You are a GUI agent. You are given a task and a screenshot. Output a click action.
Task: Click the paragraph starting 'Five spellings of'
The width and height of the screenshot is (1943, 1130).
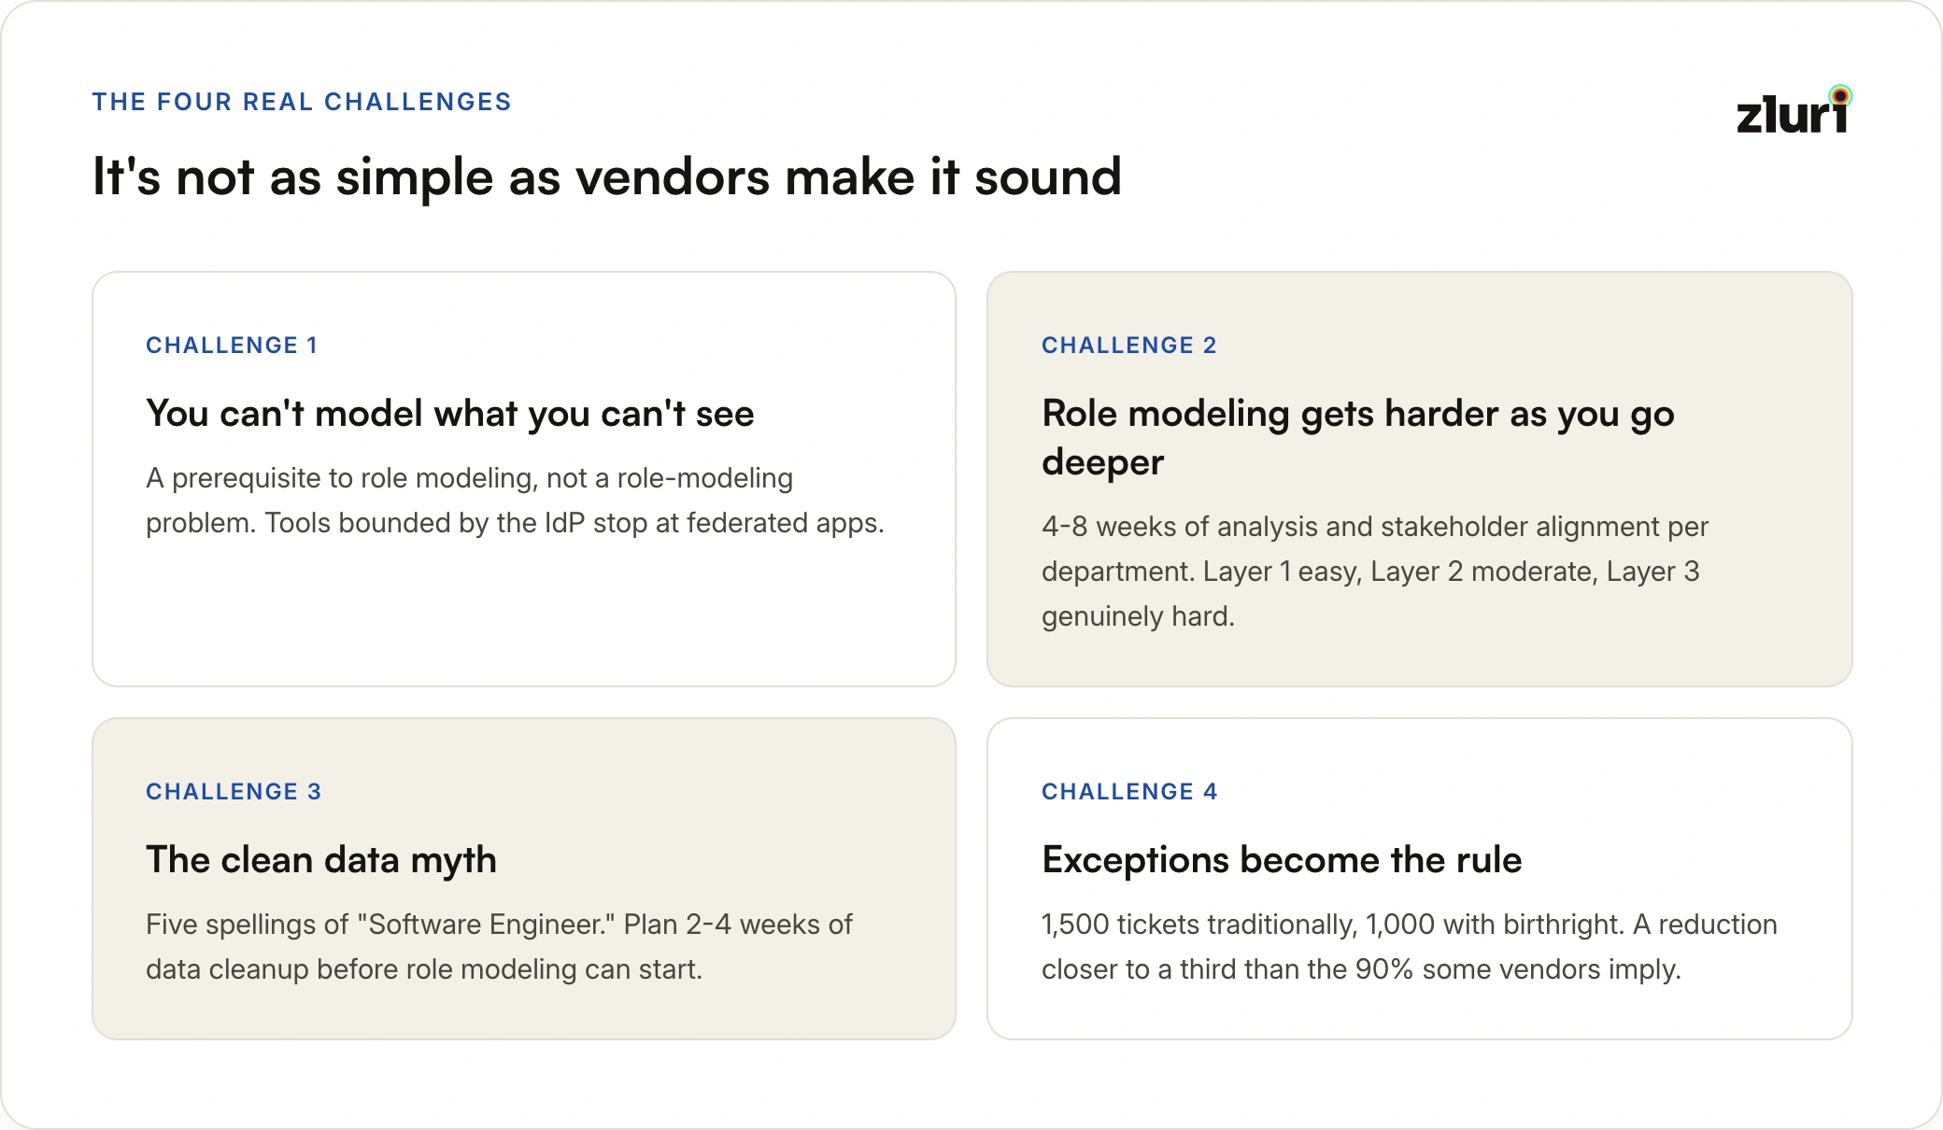click(x=499, y=947)
